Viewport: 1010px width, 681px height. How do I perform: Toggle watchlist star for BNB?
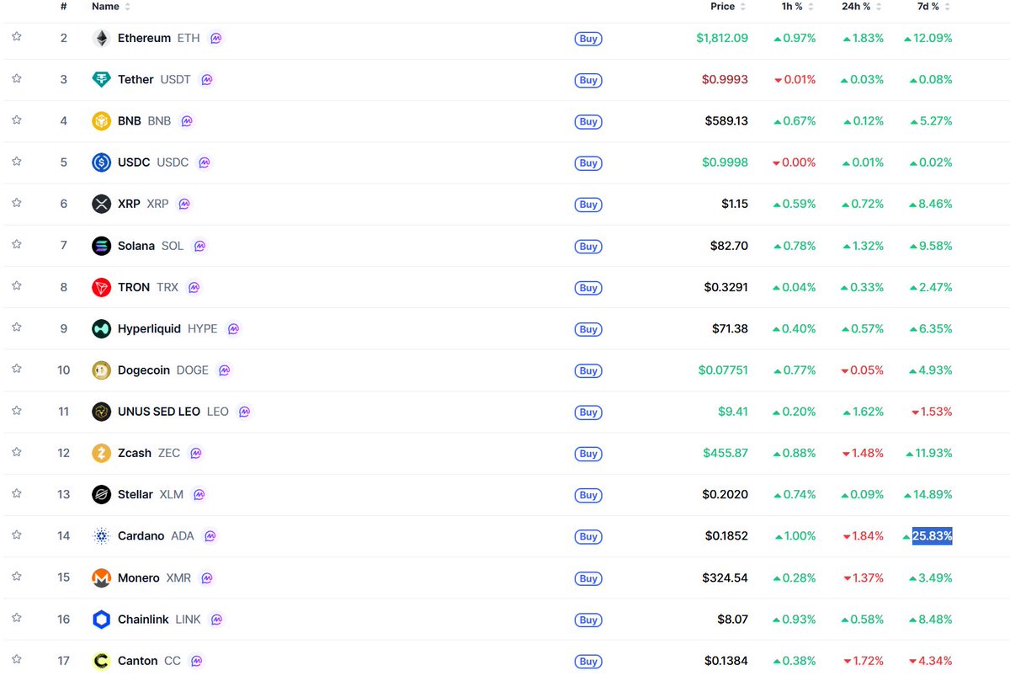click(16, 120)
